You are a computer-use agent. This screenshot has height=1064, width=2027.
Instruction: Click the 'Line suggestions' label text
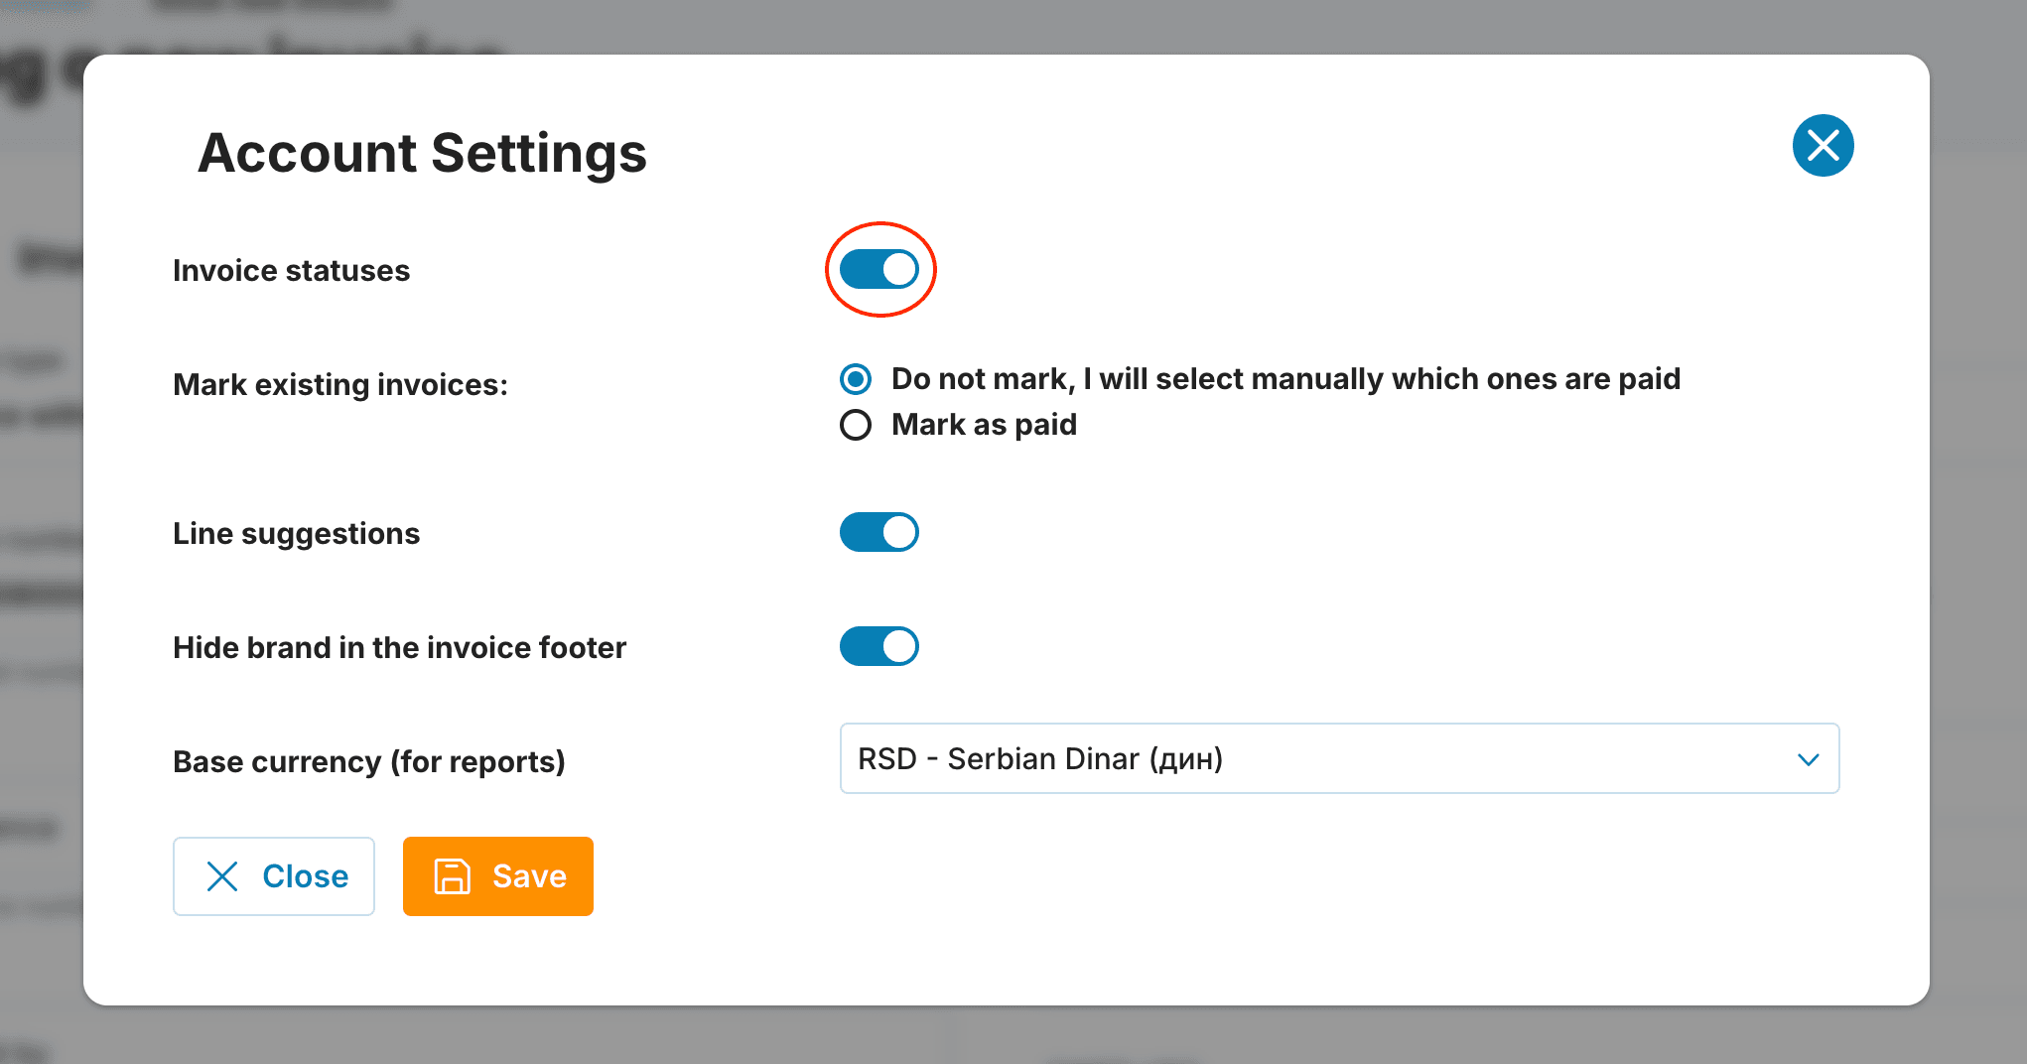296,533
